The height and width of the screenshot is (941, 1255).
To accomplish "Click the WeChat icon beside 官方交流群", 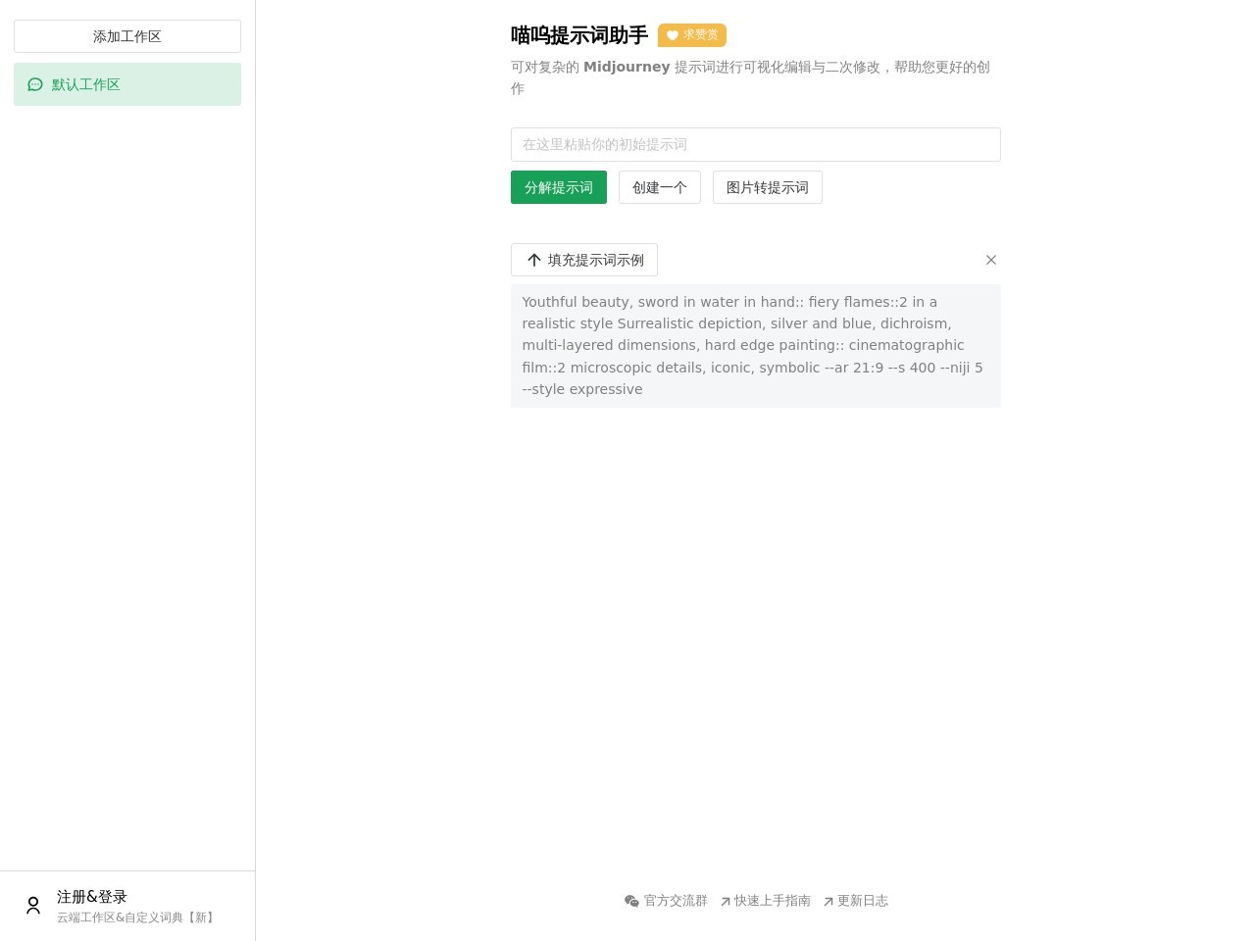I will tap(633, 901).
